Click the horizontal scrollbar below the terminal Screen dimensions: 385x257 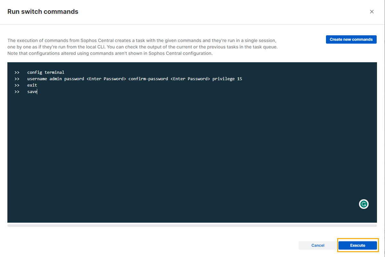(192, 226)
